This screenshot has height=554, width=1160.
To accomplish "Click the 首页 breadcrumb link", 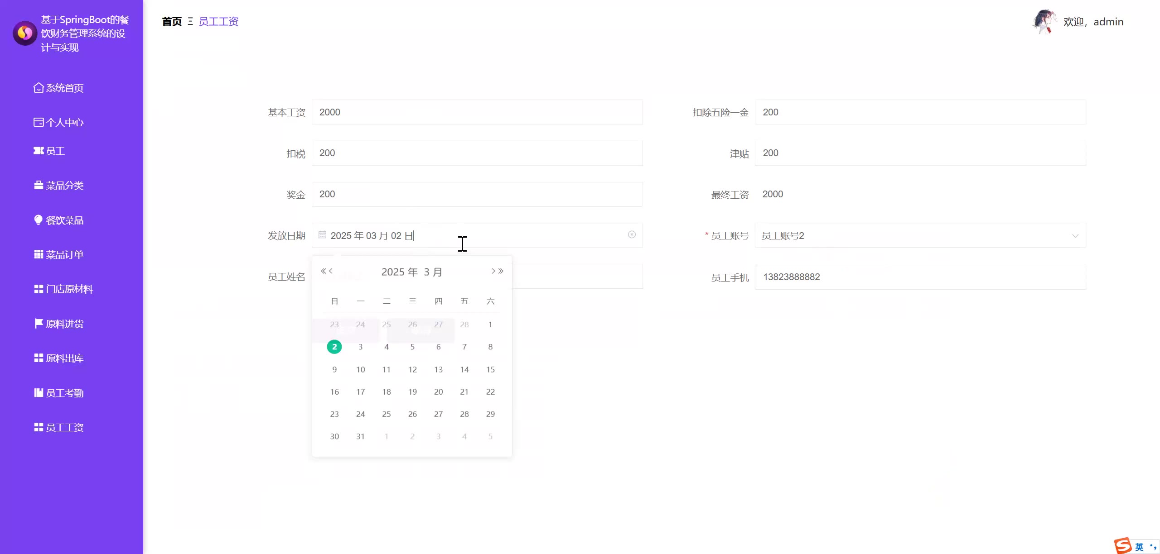I will pos(172,22).
